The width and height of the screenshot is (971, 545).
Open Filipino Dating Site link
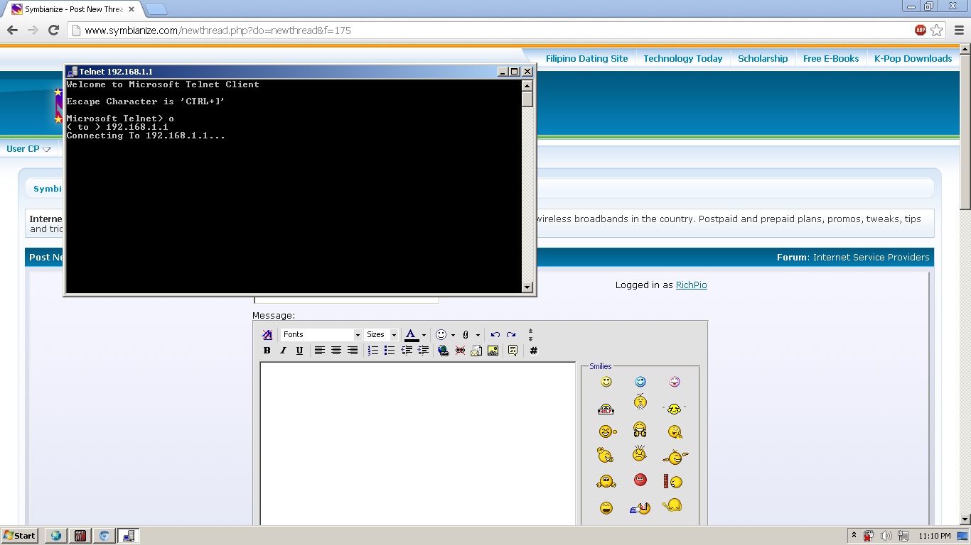coord(587,59)
